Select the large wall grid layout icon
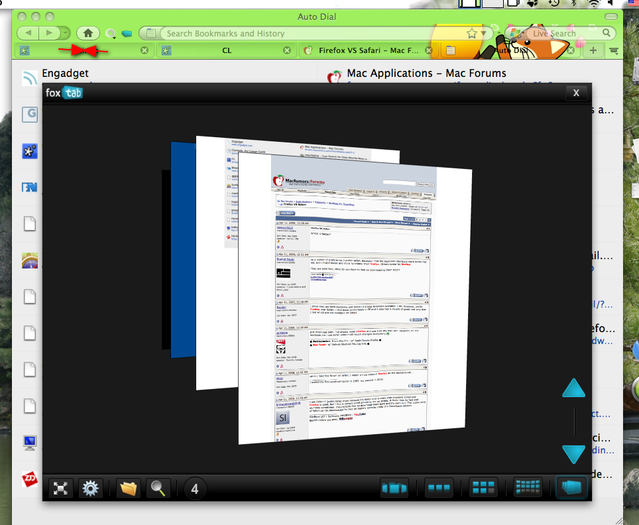 point(528,487)
